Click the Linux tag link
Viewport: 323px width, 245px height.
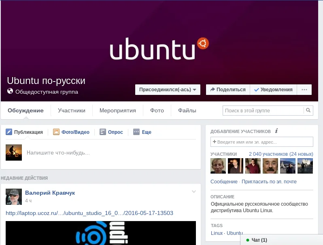pyautogui.click(x=217, y=233)
